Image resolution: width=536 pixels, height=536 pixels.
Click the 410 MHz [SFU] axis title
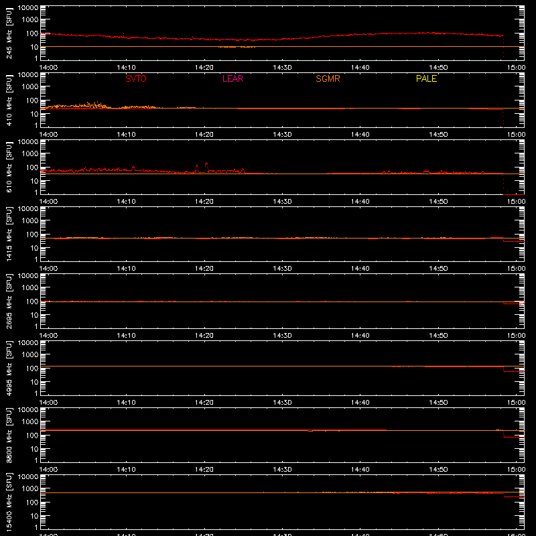tap(9, 100)
